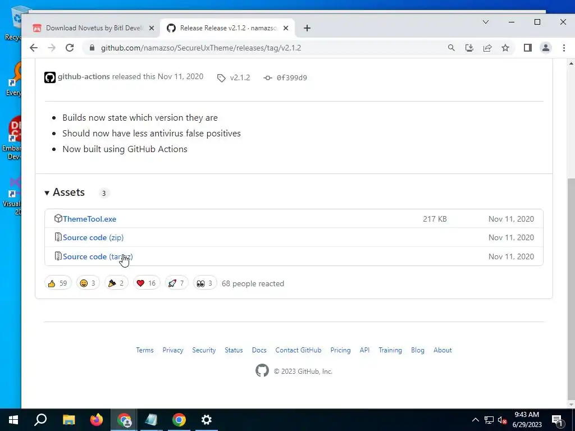Viewport: 575px width, 431px height.
Task: Open taskbar search
Action: pos(40,420)
